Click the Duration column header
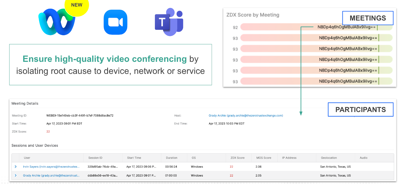Image resolution: width=400 pixels, height=184 pixels. click(171, 158)
